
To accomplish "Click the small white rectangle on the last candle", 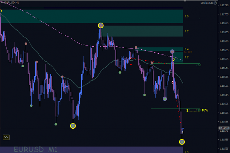I will (x=183, y=132).
